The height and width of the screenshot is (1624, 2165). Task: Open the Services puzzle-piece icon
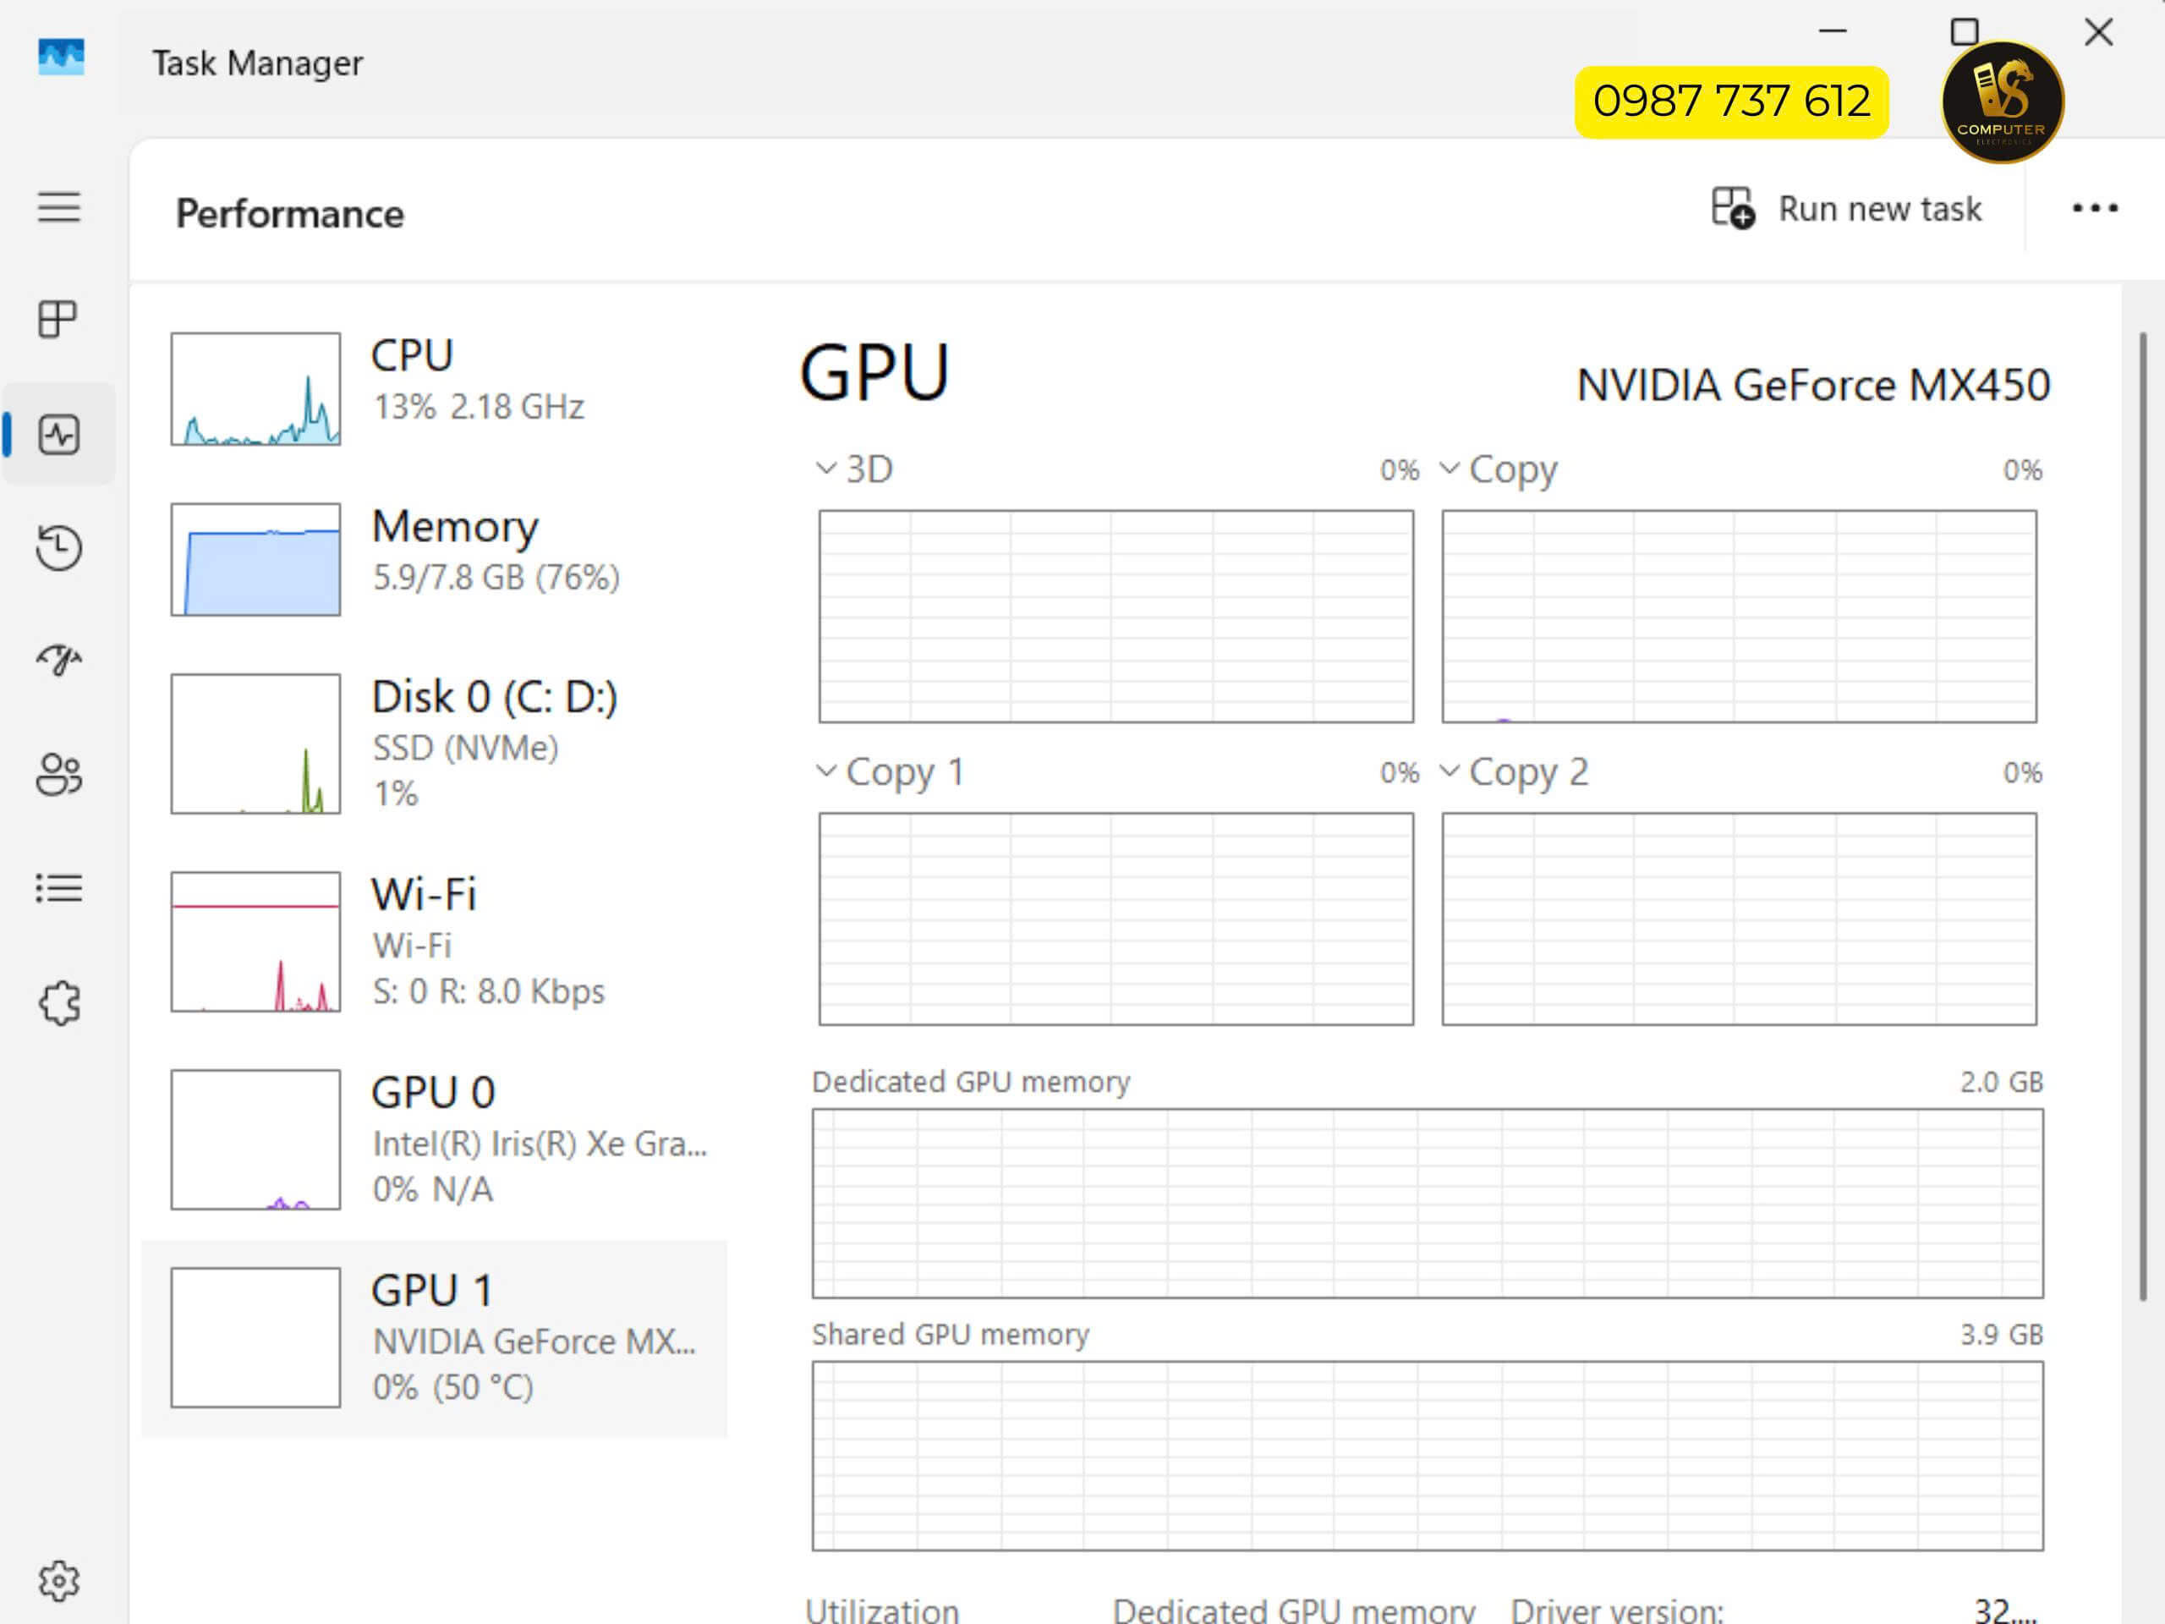[x=60, y=1003]
